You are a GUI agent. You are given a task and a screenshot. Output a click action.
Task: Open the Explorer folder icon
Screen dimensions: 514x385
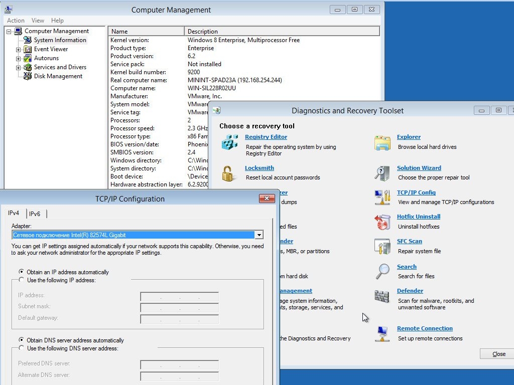[382, 143]
